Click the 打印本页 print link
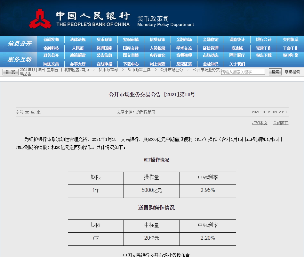 point(260,123)
